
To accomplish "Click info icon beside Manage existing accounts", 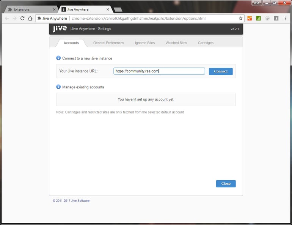I will (58, 87).
